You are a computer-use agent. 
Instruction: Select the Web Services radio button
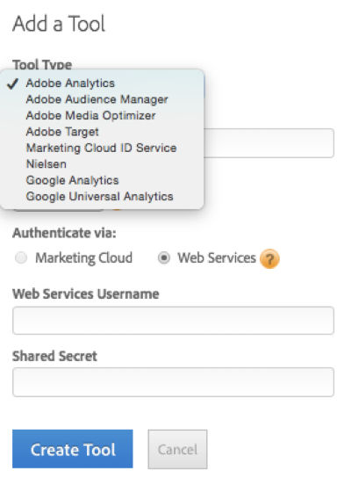click(x=164, y=258)
